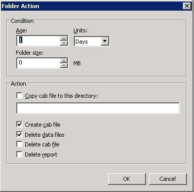Decrease the Age value with down arrow

click(64, 43)
